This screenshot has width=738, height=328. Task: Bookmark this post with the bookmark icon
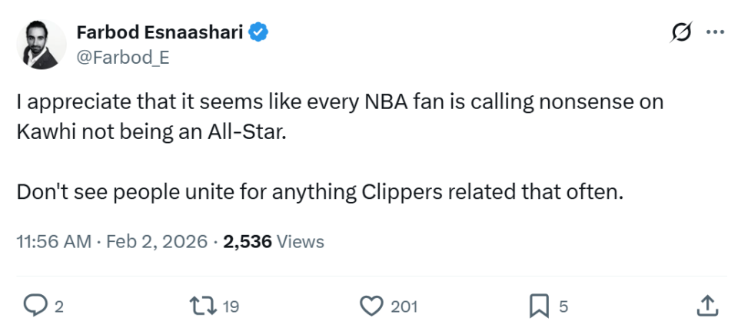pyautogui.click(x=538, y=306)
